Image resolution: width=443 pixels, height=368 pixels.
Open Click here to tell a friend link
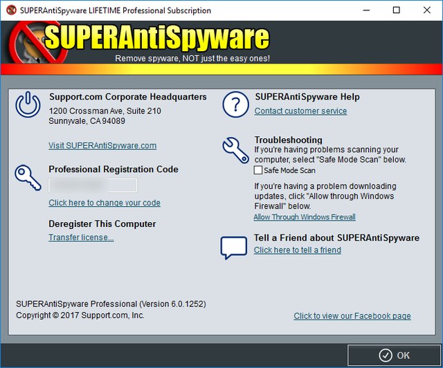click(297, 250)
